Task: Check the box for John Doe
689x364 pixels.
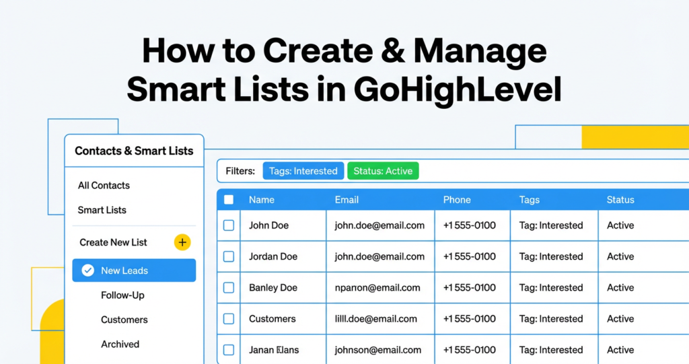Action: coord(229,225)
